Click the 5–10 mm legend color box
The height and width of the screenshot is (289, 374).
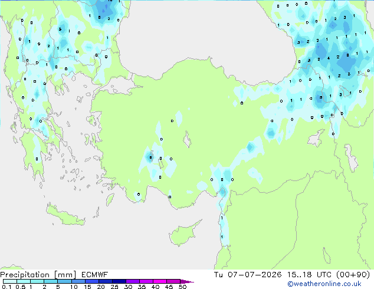click(x=64, y=281)
